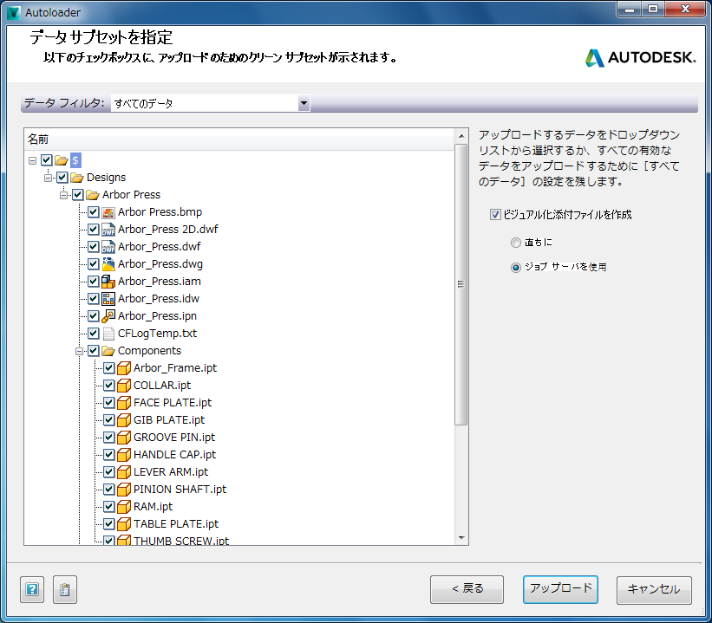This screenshot has width=712, height=623.
Task: Uncheck the ビジュアル化添付ファイルを作成 checkbox
Action: [495, 214]
